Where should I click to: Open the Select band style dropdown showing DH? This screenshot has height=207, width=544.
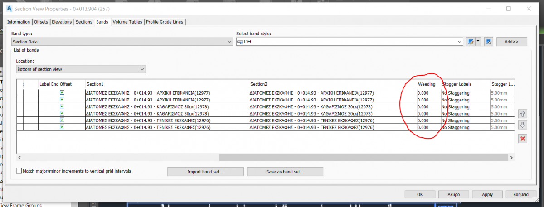(x=350, y=42)
